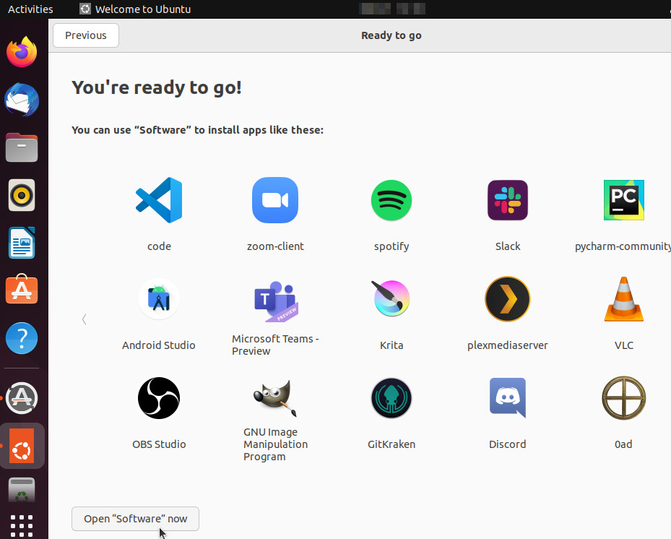Viewport: 671px width, 539px height.
Task: Click the "GNU Image Manipulation Program" label
Action: [x=275, y=444]
